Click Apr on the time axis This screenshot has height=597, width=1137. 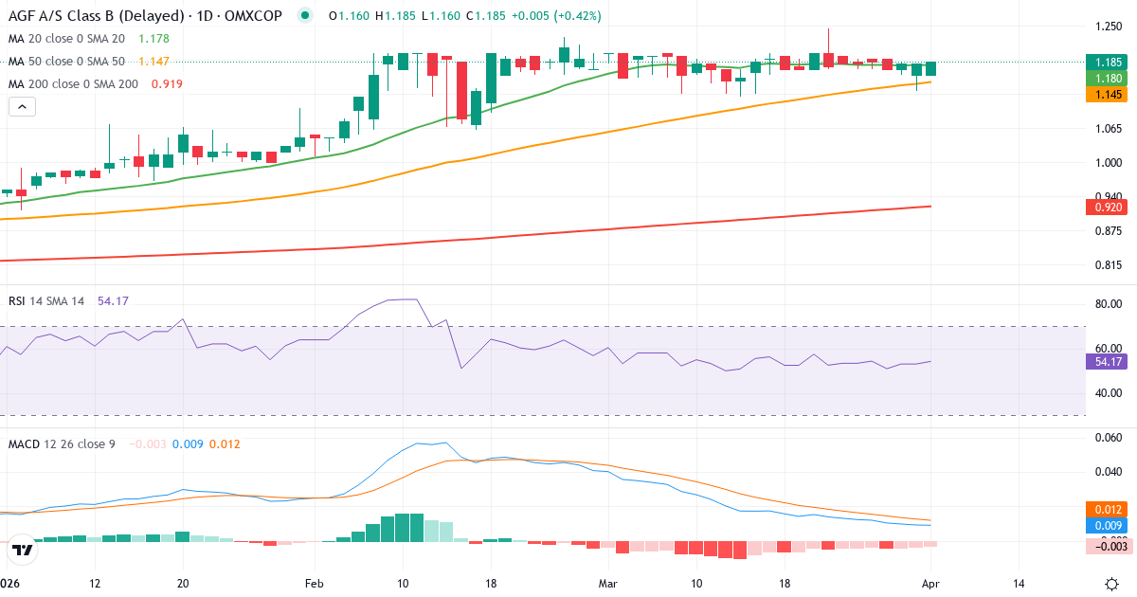tap(929, 584)
